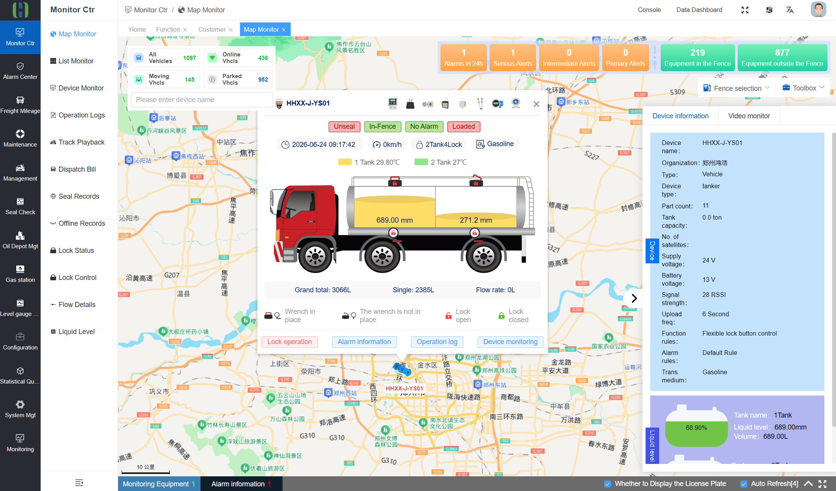This screenshot has height=491, width=836.
Task: Open Alarm information bottom tab
Action: click(x=241, y=484)
